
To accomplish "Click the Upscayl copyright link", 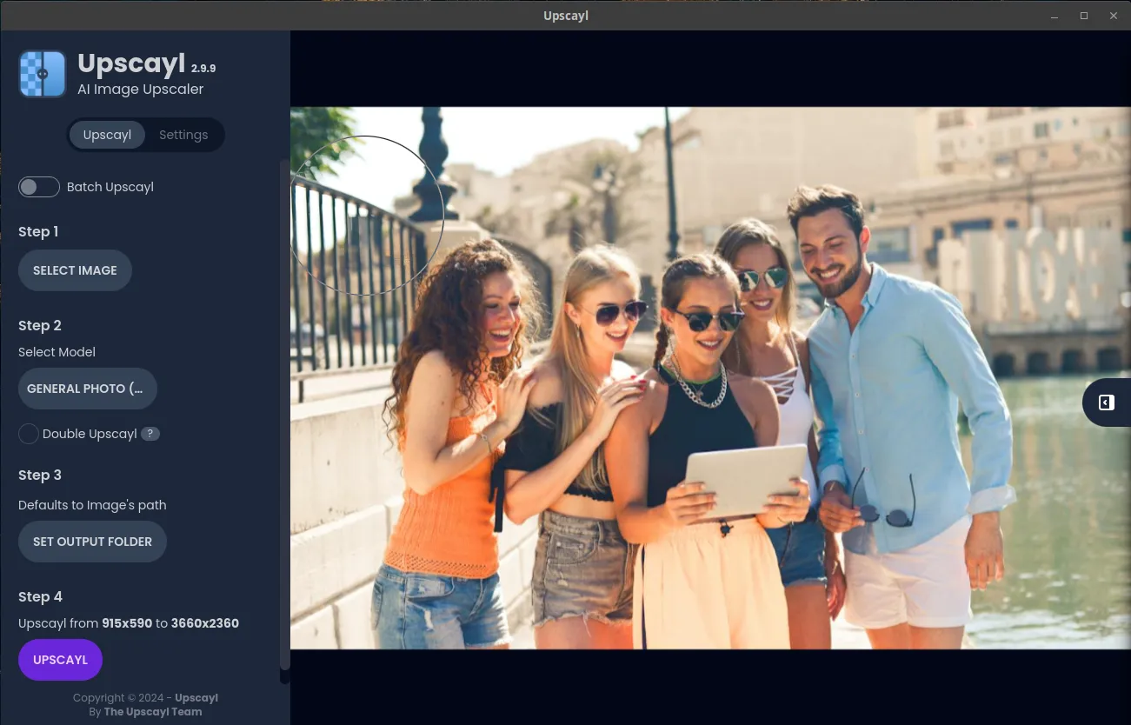I will pyautogui.click(x=196, y=697).
